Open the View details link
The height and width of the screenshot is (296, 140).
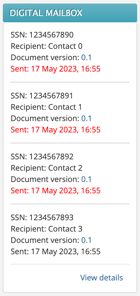[101, 278]
